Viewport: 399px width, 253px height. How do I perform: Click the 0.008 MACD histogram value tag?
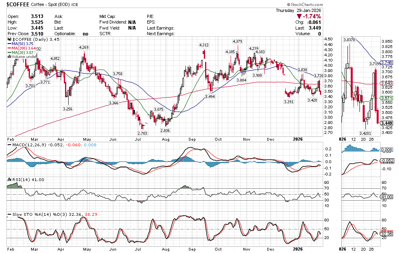pos(387,150)
